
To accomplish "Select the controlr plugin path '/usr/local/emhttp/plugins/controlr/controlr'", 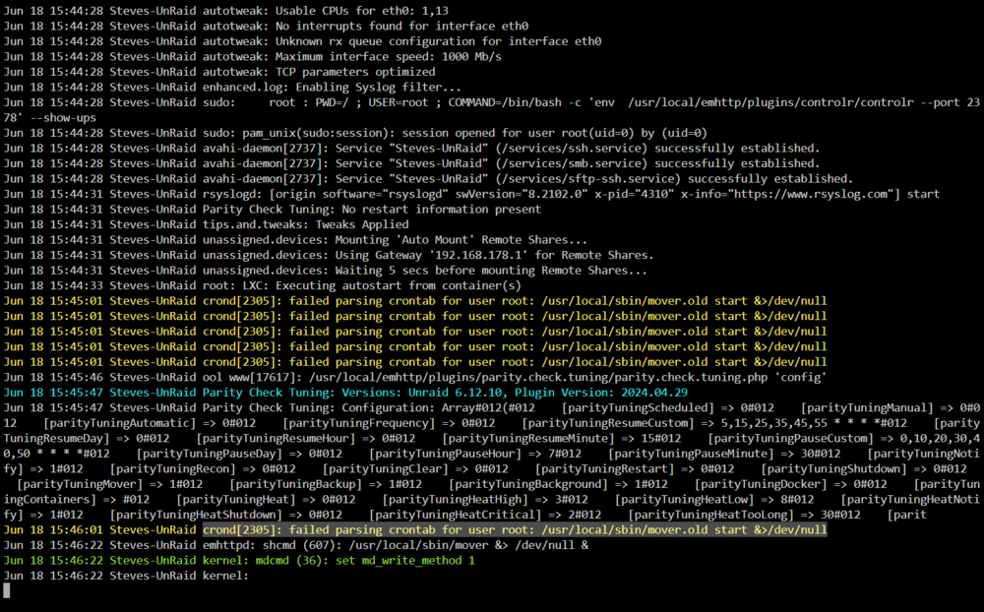I will [770, 102].
